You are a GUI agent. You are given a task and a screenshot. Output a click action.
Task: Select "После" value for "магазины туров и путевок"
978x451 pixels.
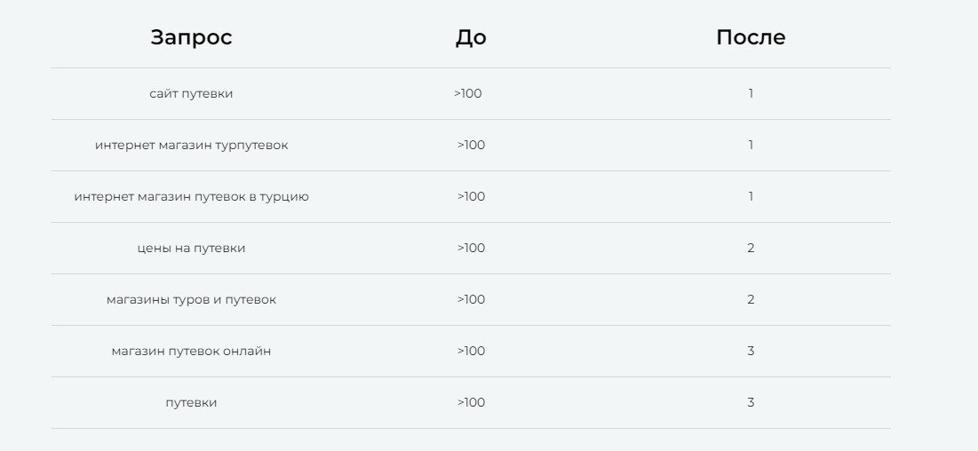pos(751,299)
